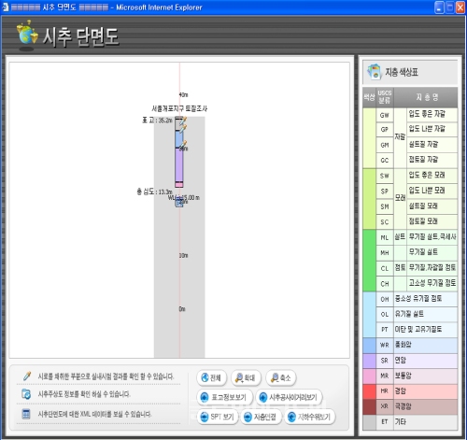Viewport: 467px width, 440px height.
Task: Click the SPT 보기 button
Action: 218,417
